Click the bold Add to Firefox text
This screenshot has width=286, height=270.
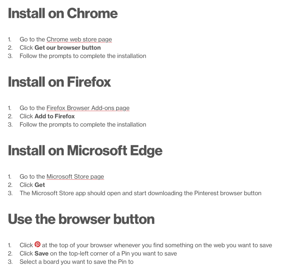pyautogui.click(x=55, y=116)
